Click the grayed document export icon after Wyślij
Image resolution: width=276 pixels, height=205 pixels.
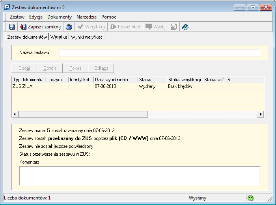point(173,27)
